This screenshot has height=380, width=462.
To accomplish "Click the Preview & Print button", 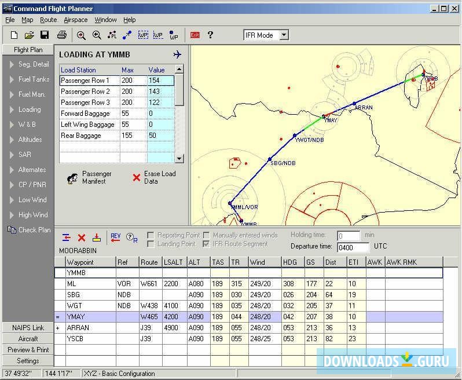I will coord(28,350).
